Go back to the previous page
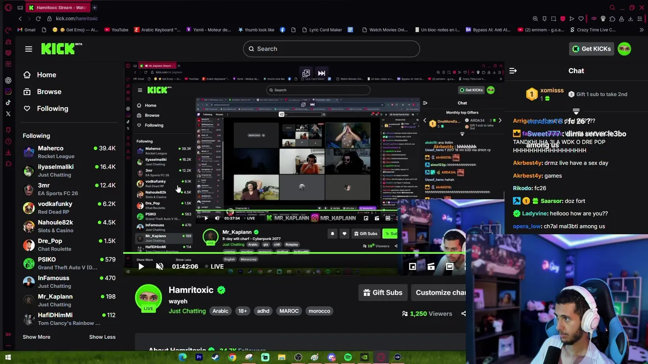 20,19
